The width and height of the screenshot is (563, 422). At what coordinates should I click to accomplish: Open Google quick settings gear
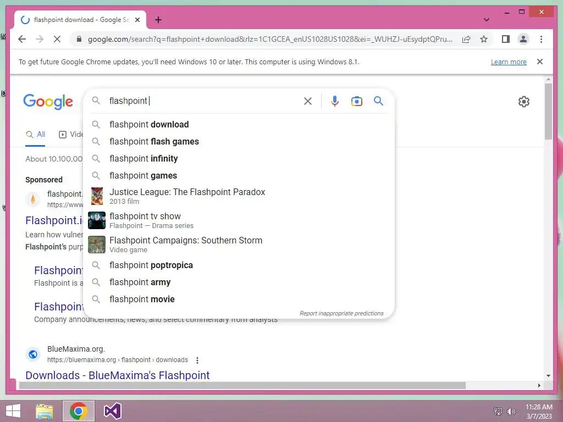524,102
